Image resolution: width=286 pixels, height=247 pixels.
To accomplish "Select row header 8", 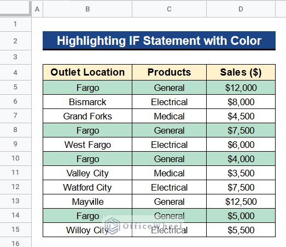I will click(x=15, y=130).
